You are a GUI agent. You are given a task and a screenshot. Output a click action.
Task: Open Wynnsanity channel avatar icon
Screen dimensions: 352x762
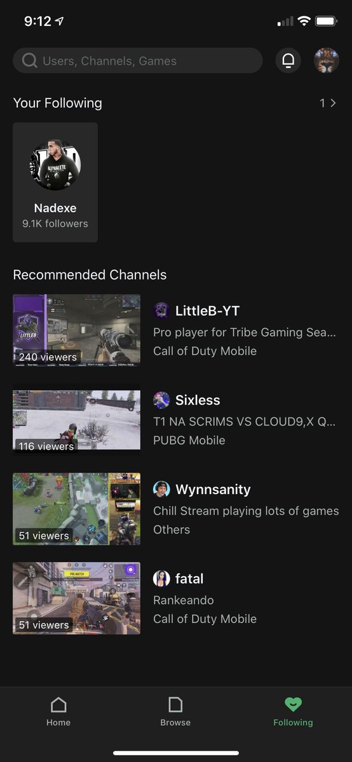pyautogui.click(x=161, y=490)
